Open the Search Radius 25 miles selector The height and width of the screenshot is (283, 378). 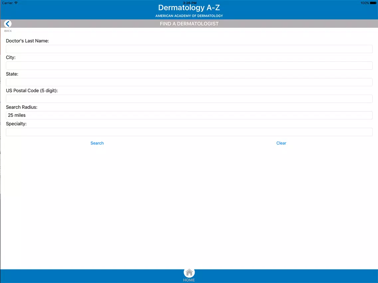tap(189, 115)
